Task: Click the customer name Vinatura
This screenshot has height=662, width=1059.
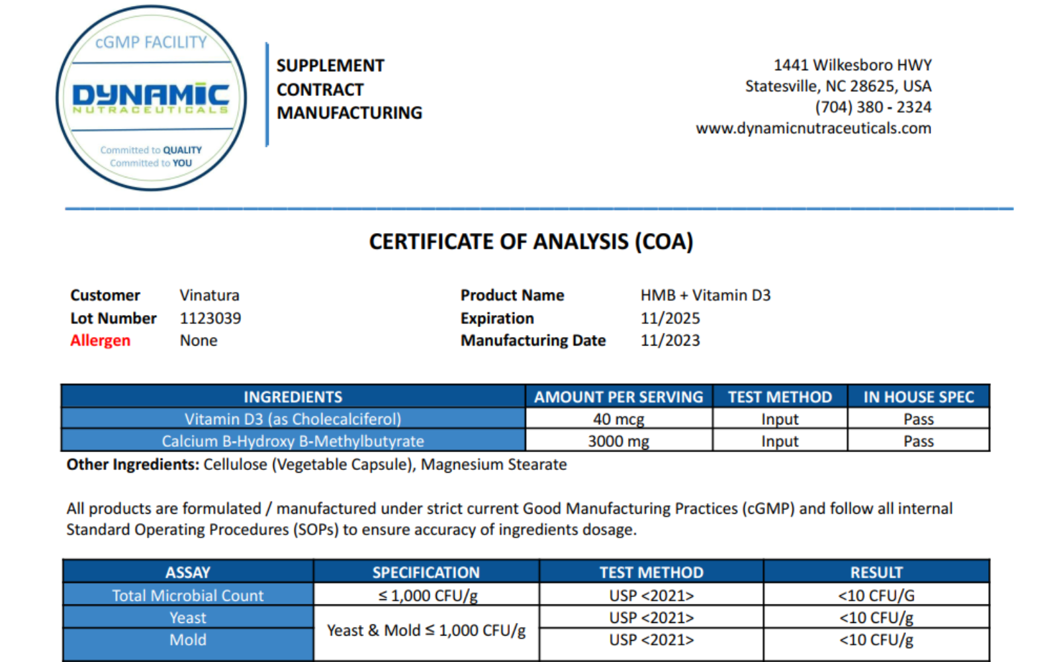Action: click(x=210, y=295)
